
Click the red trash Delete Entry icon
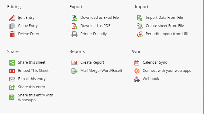click(12, 34)
